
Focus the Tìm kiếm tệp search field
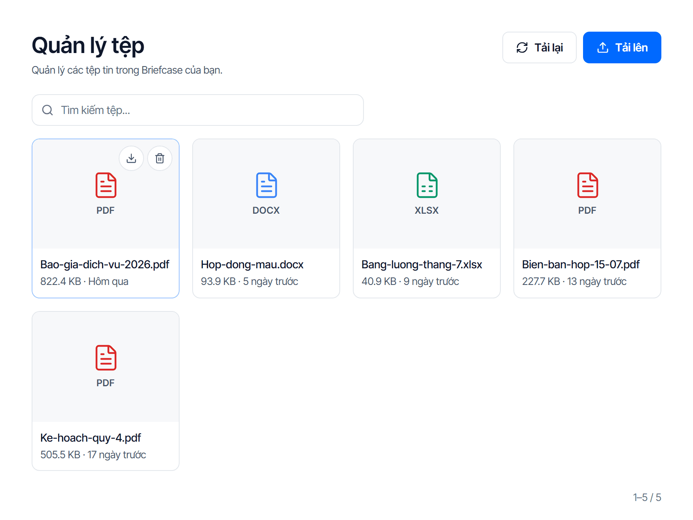click(x=197, y=110)
